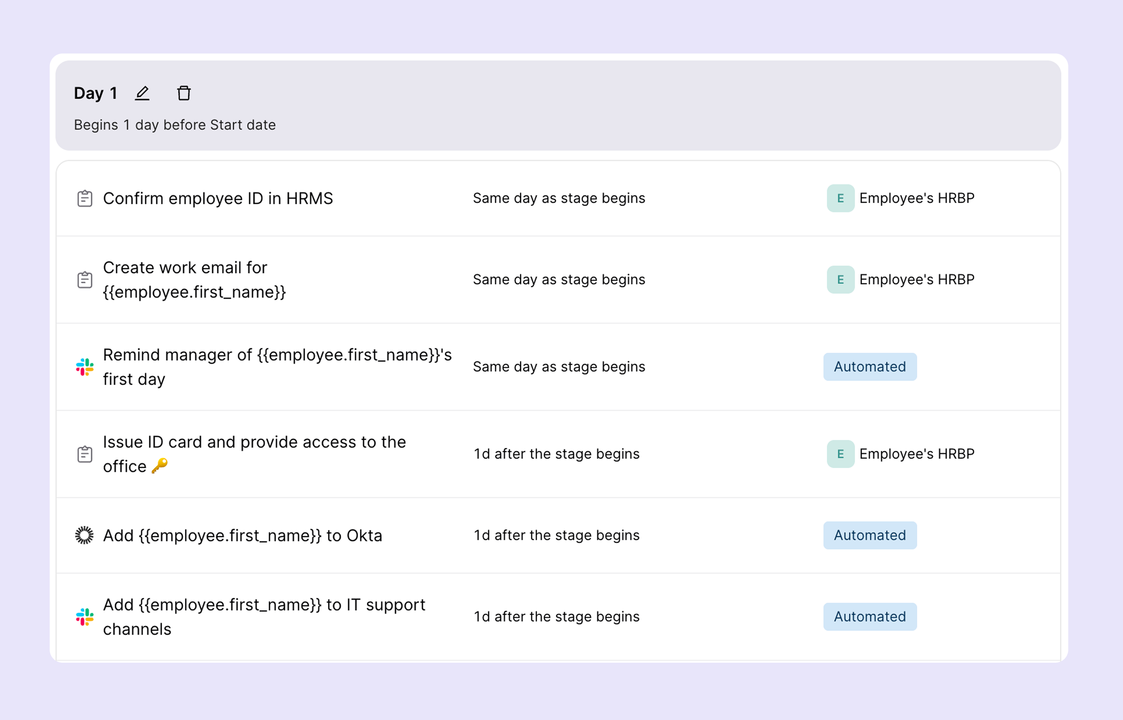Click the Day 1 stage title

[x=96, y=94]
